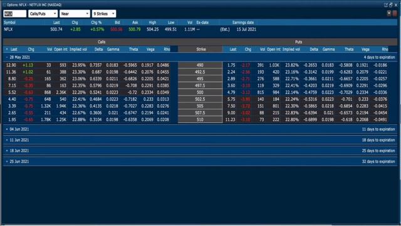Expand the 25 Jun 2021 expiration row
The height and width of the screenshot is (226, 401).
pyautogui.click(x=7, y=162)
